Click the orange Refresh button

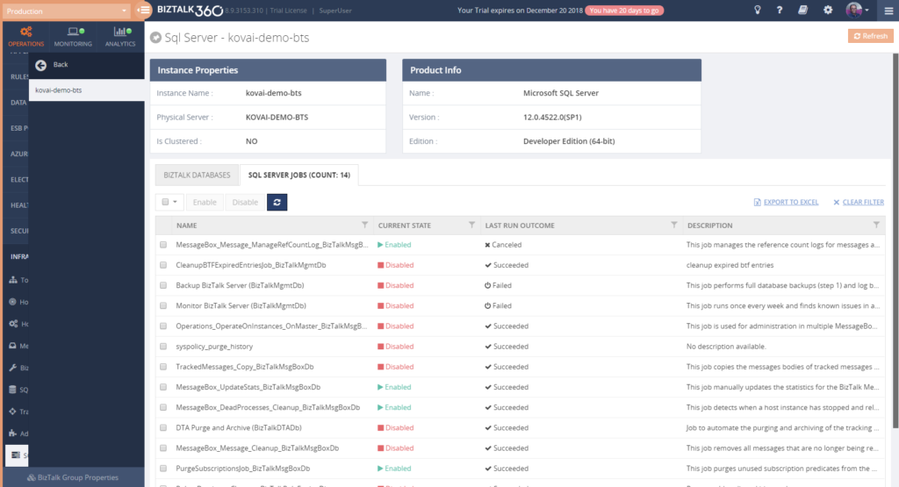click(870, 35)
